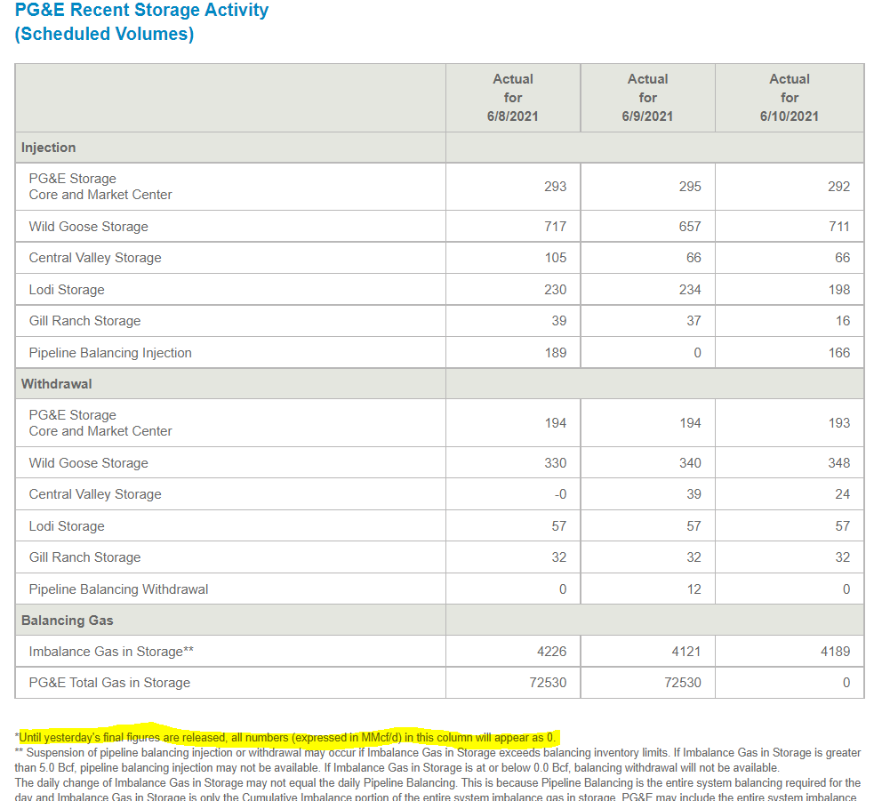Screen dimensions: 890x801
Task: Select 'Central Valley Storage' row label under Withdrawal
Action: pyautogui.click(x=95, y=494)
